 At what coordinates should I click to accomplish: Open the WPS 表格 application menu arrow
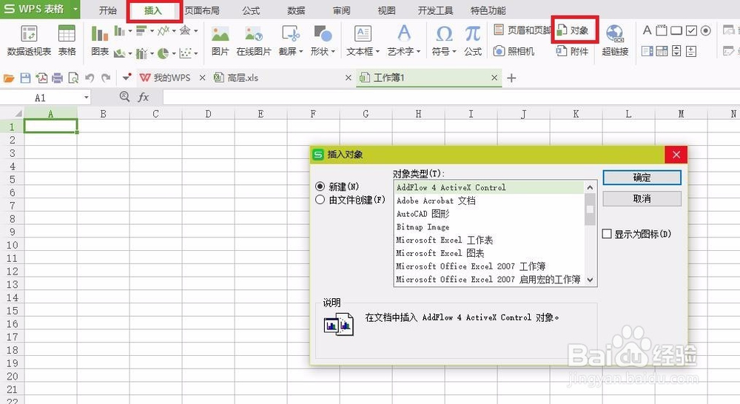(x=75, y=9)
